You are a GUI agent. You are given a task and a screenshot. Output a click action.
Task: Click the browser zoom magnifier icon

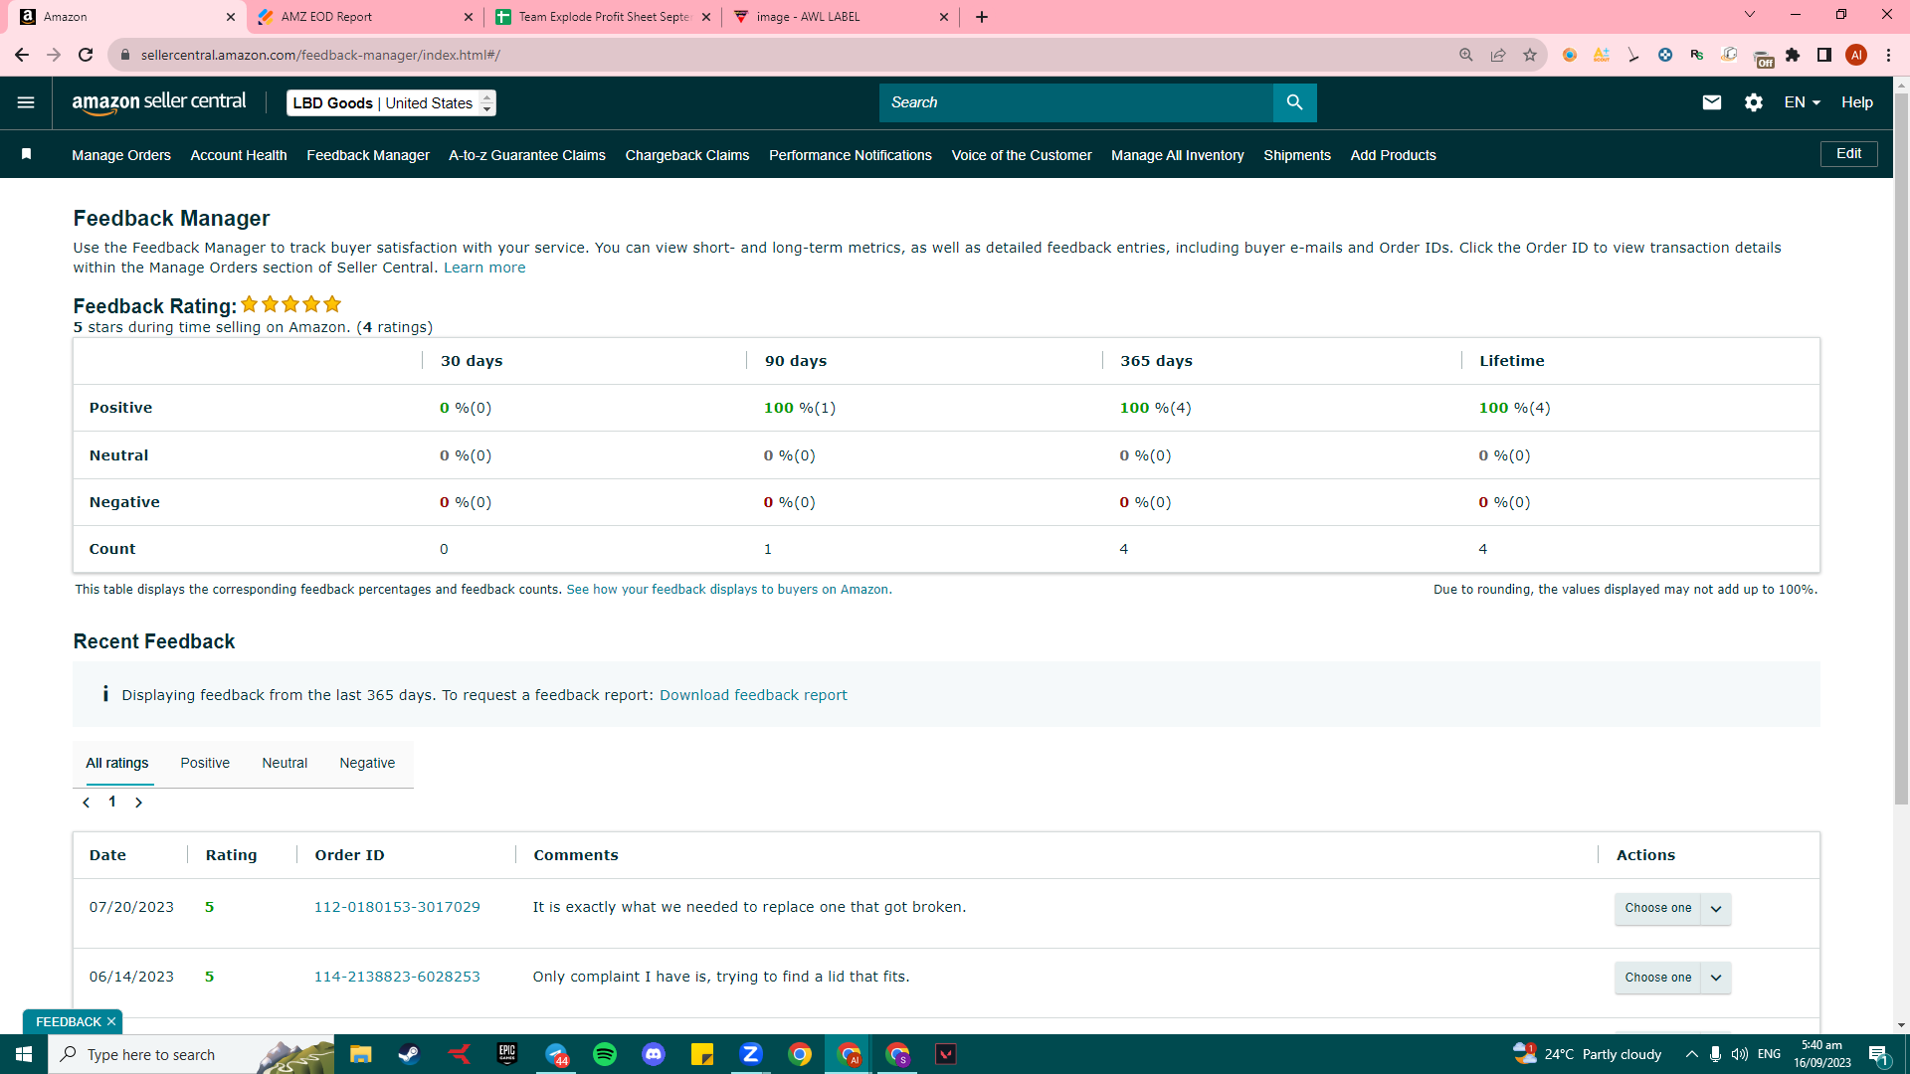[x=1466, y=55]
